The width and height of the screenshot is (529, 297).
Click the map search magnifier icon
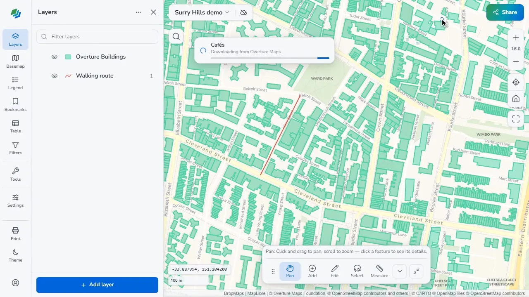click(176, 37)
